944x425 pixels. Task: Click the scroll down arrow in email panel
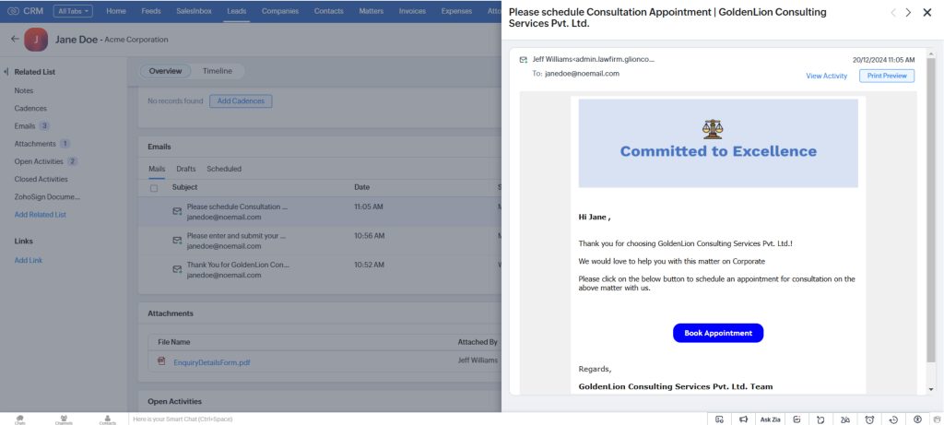pyautogui.click(x=931, y=389)
